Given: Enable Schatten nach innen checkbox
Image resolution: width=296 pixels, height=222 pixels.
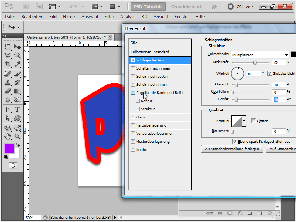Looking at the screenshot, I should (133, 68).
